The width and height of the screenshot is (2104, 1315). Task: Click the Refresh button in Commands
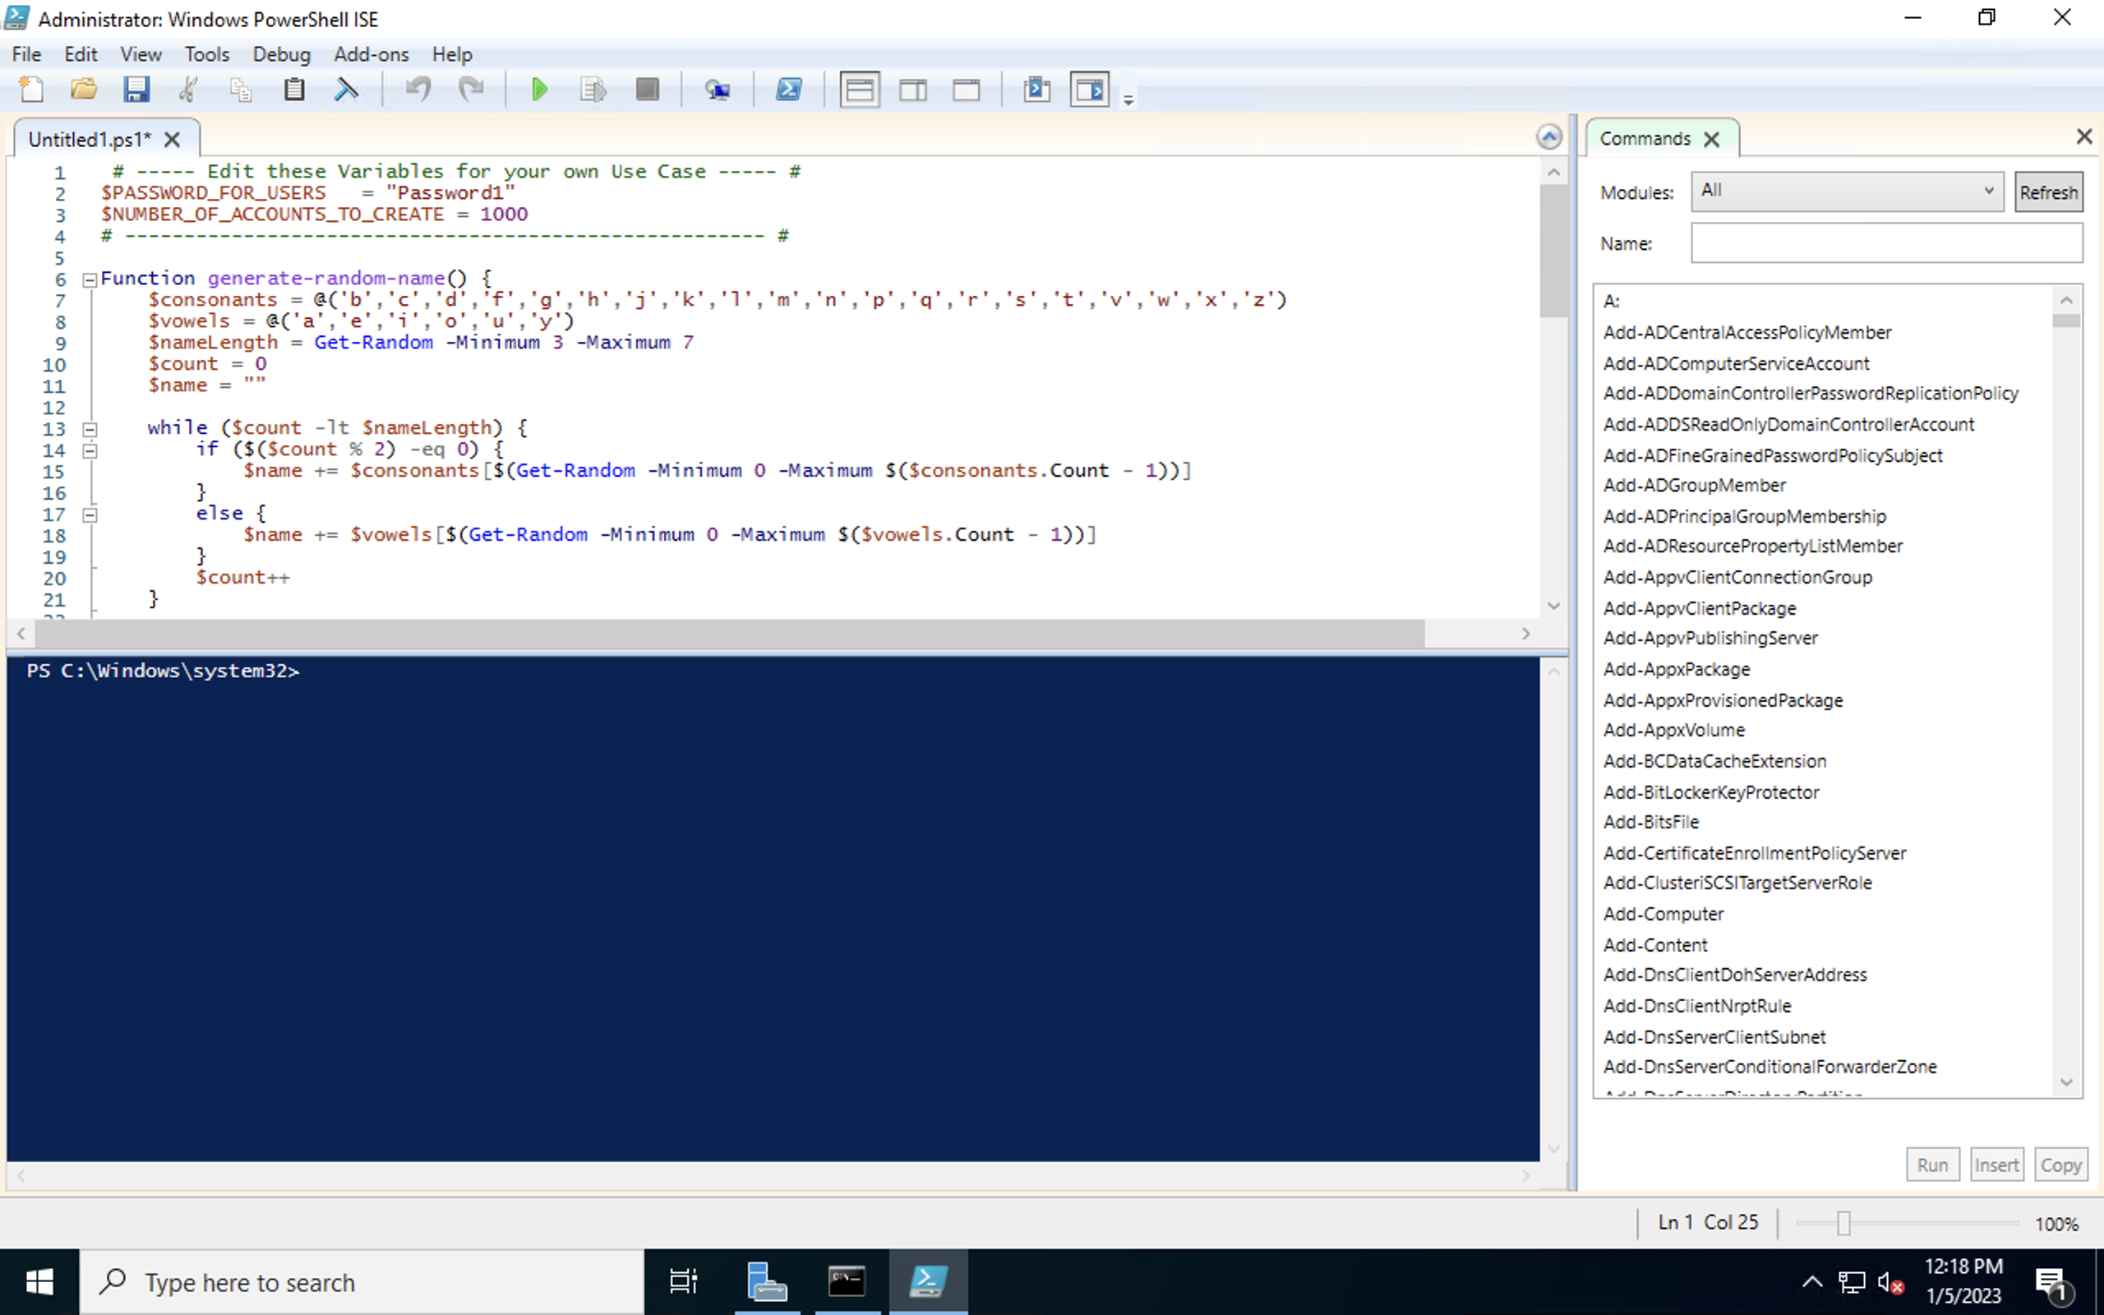tap(2048, 192)
